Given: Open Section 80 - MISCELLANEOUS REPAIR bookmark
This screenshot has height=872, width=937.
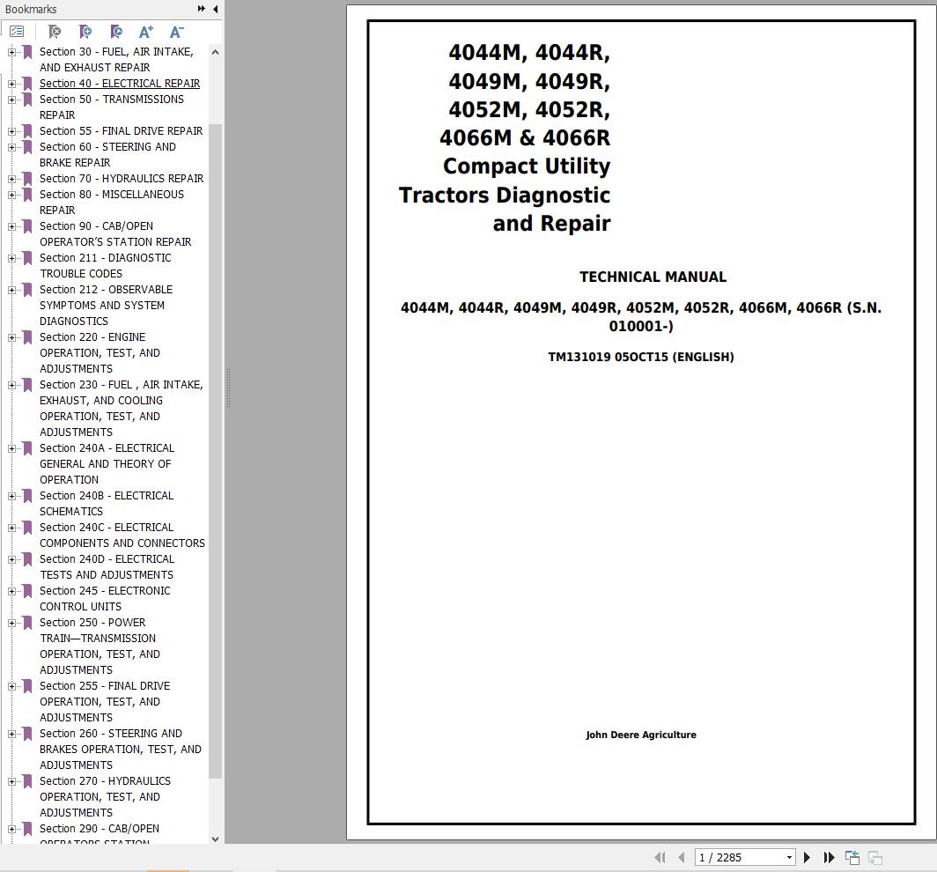Looking at the screenshot, I should 112,202.
